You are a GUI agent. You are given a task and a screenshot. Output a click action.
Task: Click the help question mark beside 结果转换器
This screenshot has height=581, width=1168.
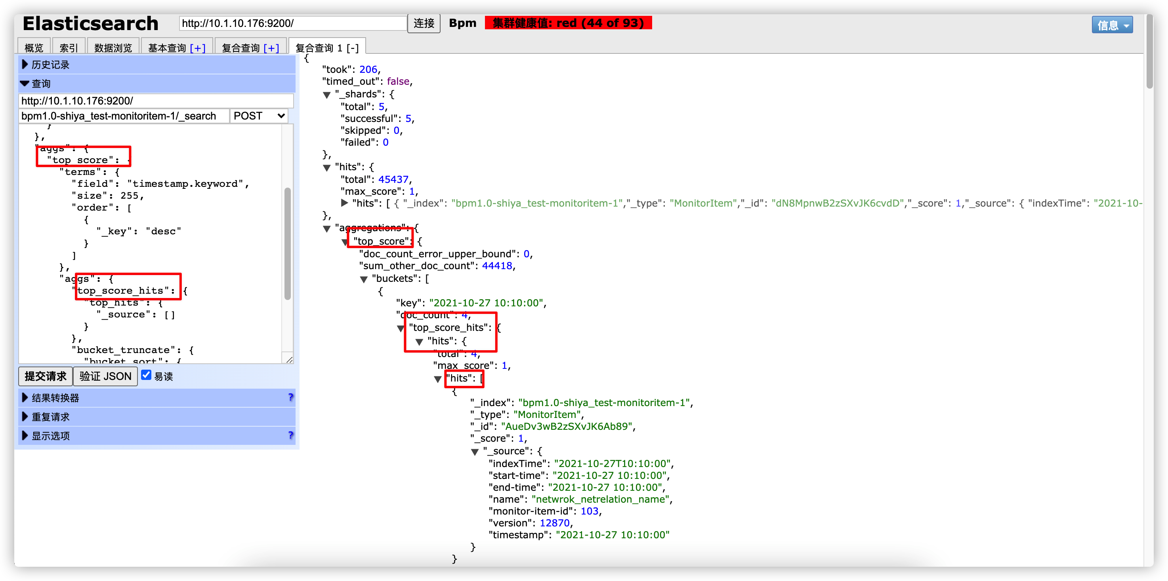click(x=291, y=397)
